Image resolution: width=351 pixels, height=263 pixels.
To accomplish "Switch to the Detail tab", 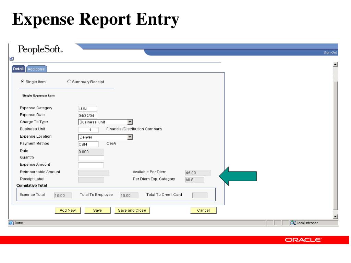I will click(18, 69).
